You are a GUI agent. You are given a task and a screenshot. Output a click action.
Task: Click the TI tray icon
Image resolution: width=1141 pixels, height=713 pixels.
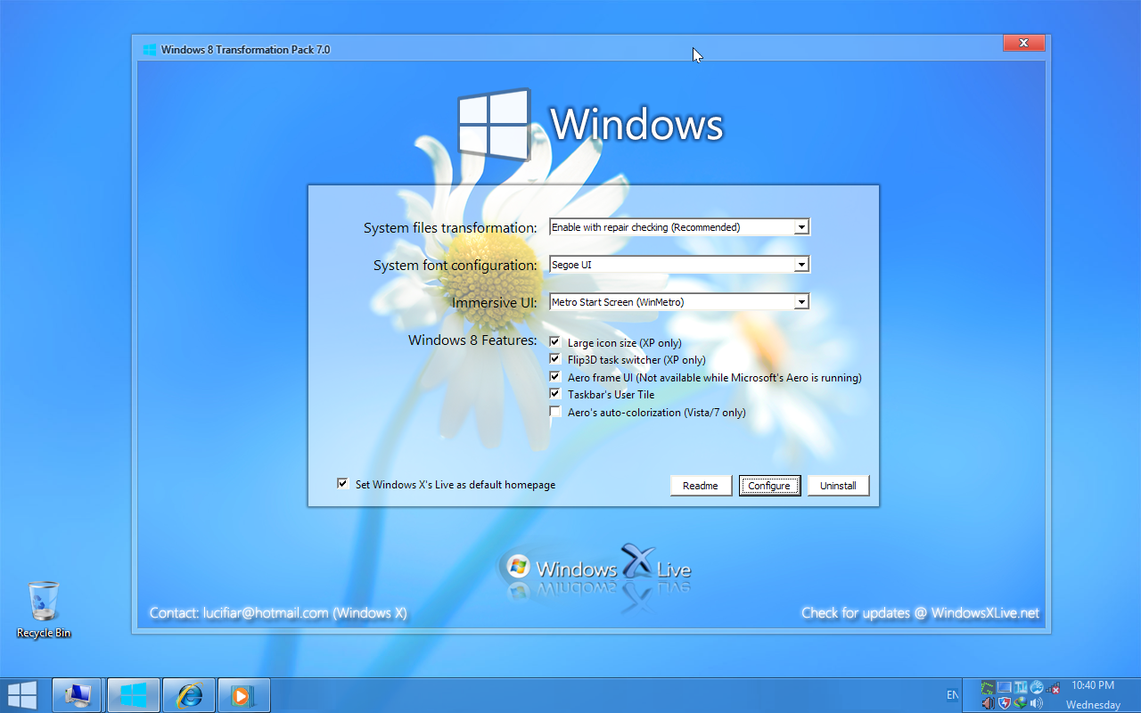point(1020,688)
